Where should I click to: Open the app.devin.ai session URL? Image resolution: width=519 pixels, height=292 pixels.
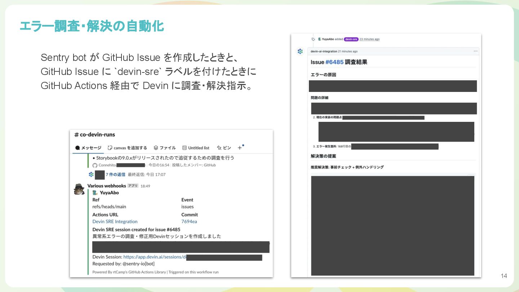click(x=155, y=257)
